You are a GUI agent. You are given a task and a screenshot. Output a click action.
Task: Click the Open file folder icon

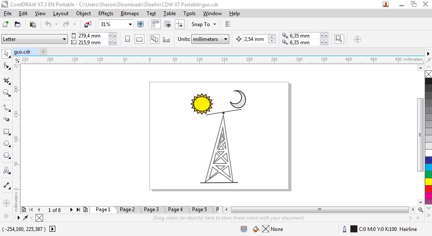[17, 24]
